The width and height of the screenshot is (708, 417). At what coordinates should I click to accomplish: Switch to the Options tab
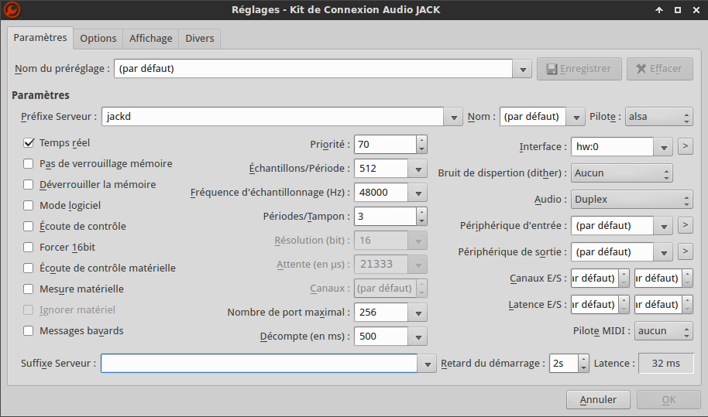[x=98, y=39]
